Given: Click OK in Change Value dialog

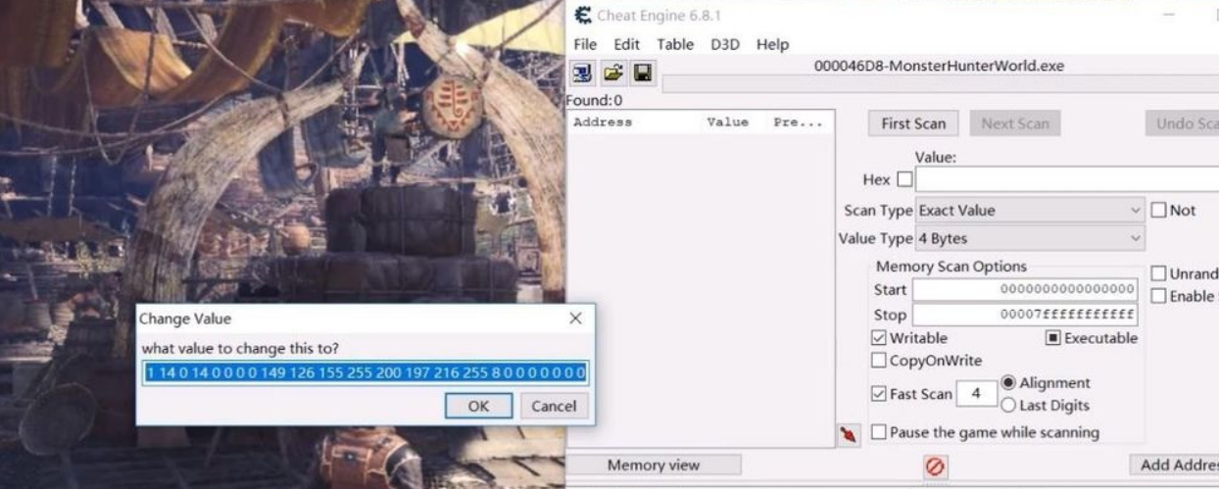Looking at the screenshot, I should [x=479, y=406].
